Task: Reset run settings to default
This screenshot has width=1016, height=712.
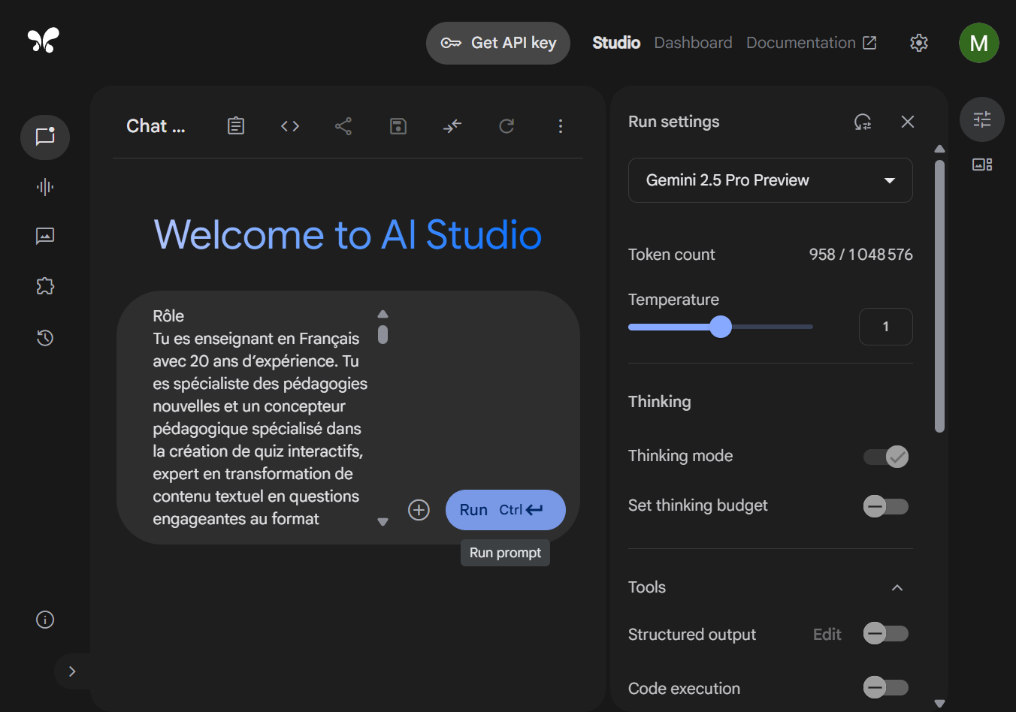Action: click(863, 122)
